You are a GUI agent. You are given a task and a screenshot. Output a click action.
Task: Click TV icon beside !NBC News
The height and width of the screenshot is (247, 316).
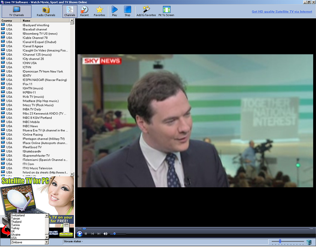point(3,126)
